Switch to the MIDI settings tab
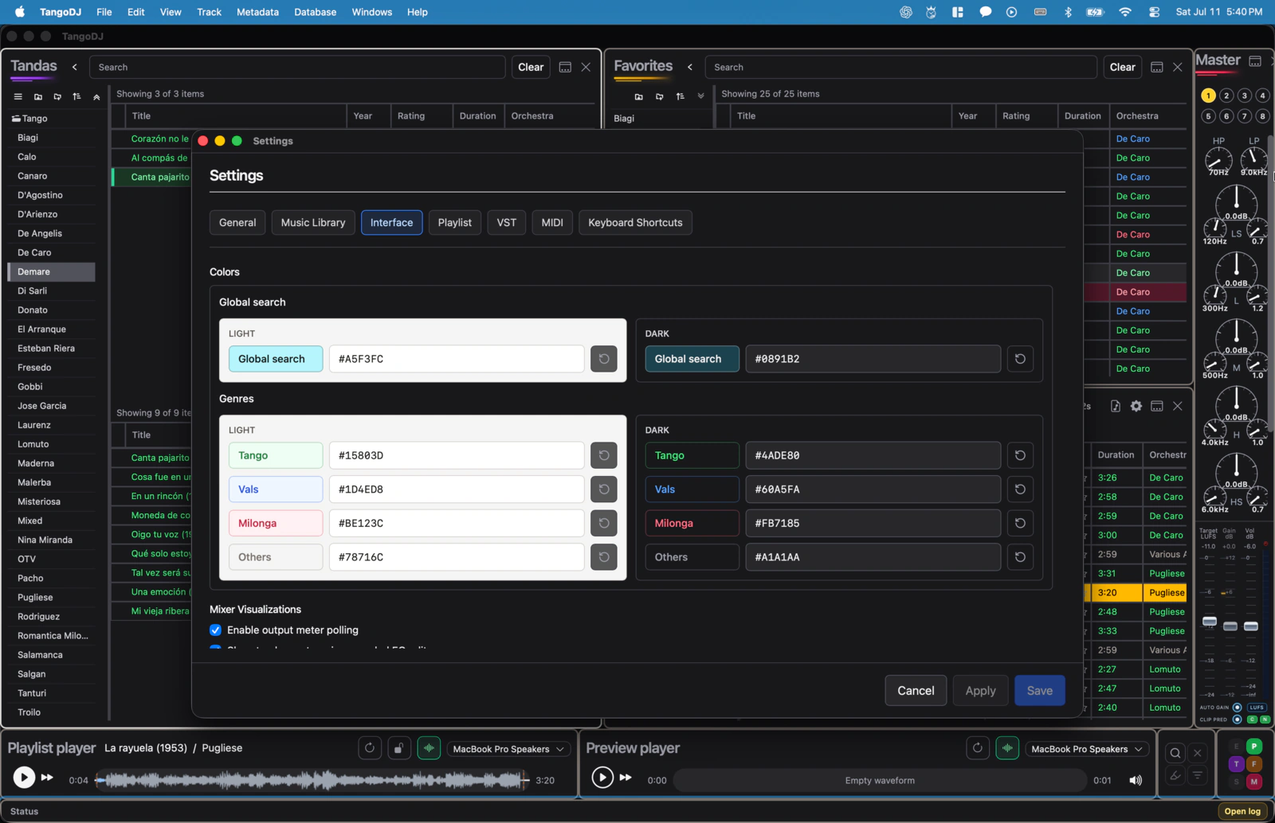1275x823 pixels. 552,223
